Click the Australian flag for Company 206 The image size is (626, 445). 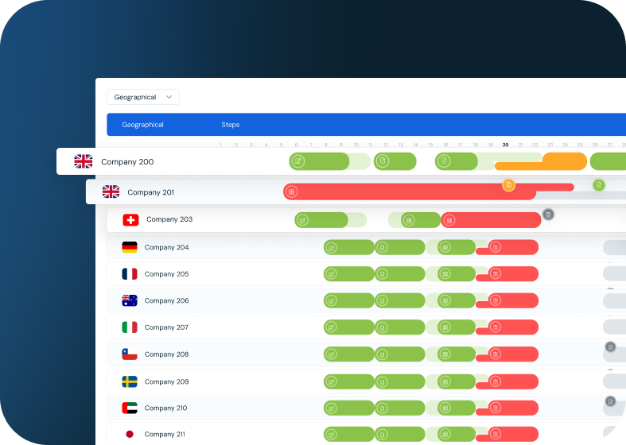click(x=130, y=300)
